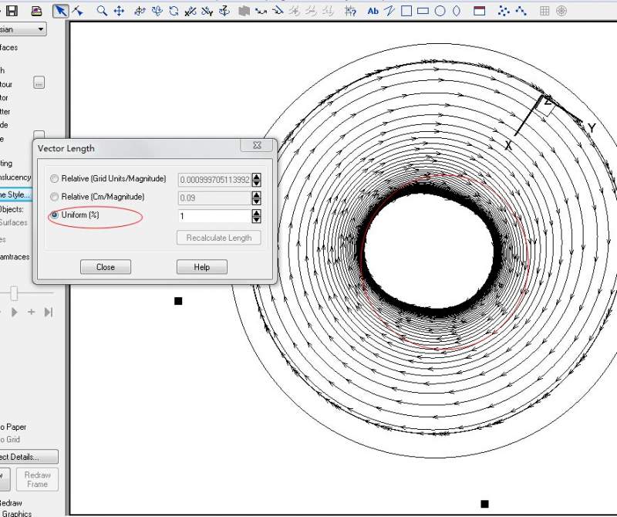Click the Create Frame tool icon

479,11
